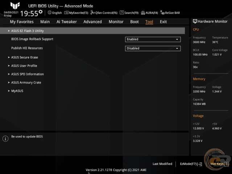
Task: Show Hot Keys list
Action: pos(217,164)
